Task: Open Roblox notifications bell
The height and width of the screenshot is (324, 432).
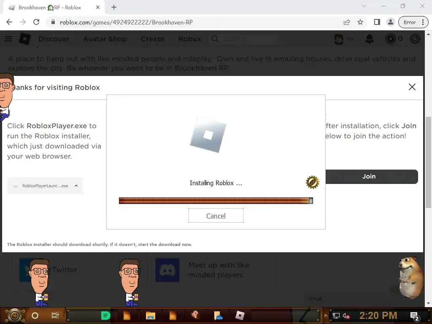Action: coord(370,39)
